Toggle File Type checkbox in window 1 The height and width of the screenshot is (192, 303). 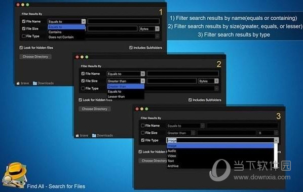[x=24, y=36]
